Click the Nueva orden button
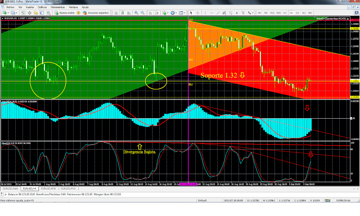 [x=64, y=13]
